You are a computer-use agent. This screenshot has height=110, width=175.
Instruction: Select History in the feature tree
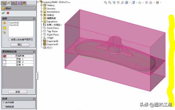tap(51, 5)
